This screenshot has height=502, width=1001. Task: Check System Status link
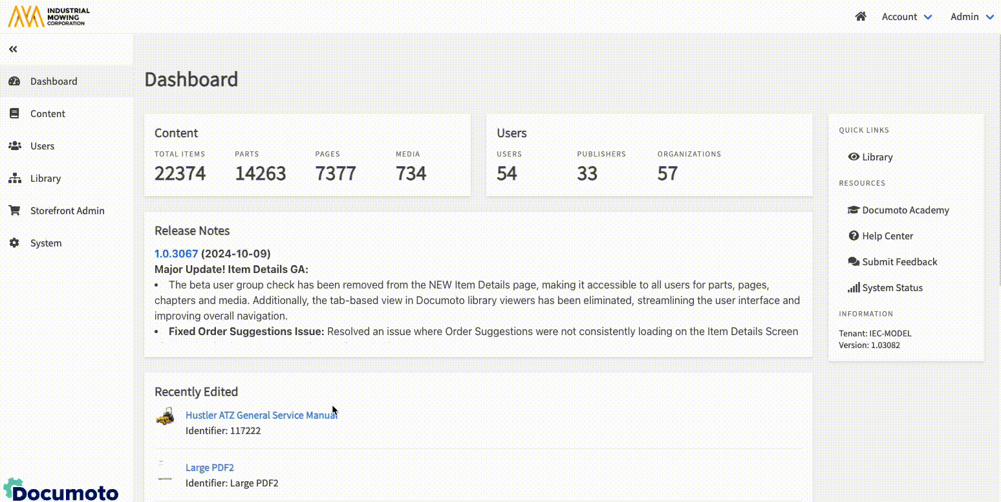point(892,288)
